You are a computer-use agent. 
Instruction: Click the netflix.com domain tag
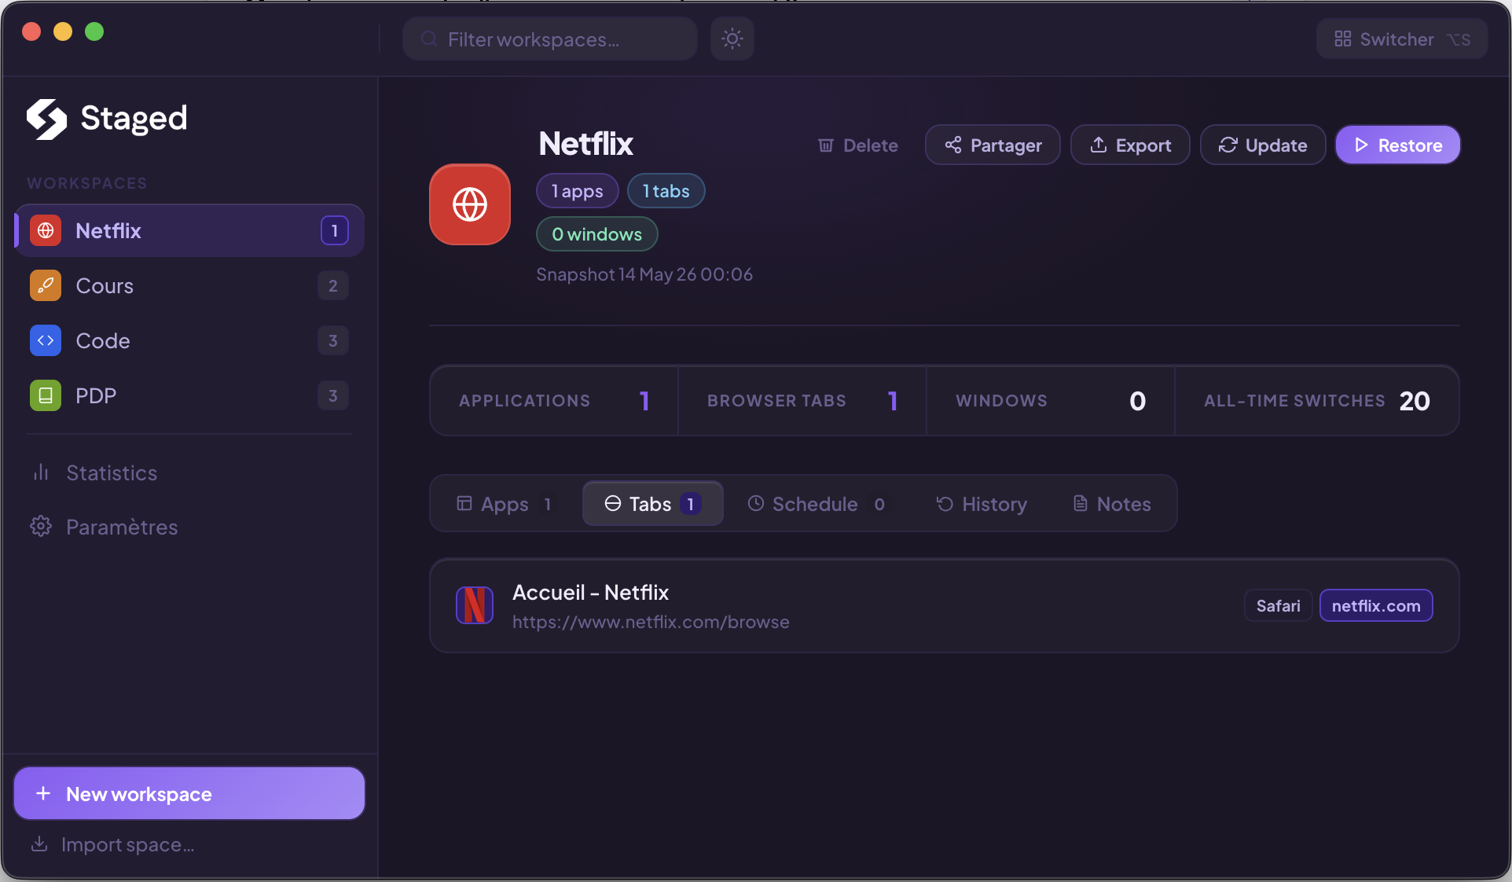[x=1376, y=605]
